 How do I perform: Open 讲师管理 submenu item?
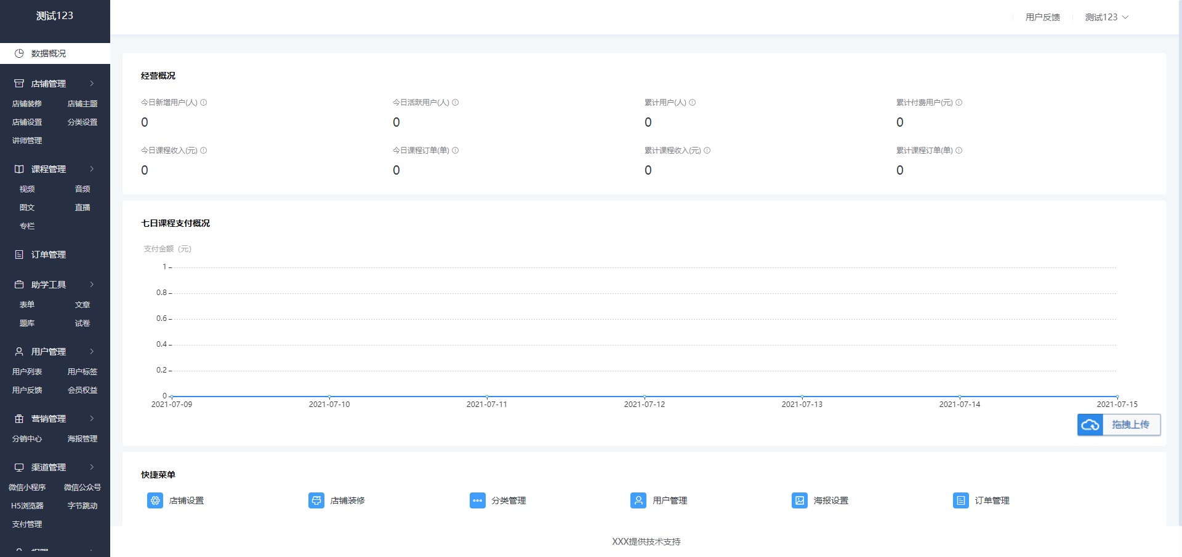(27, 141)
